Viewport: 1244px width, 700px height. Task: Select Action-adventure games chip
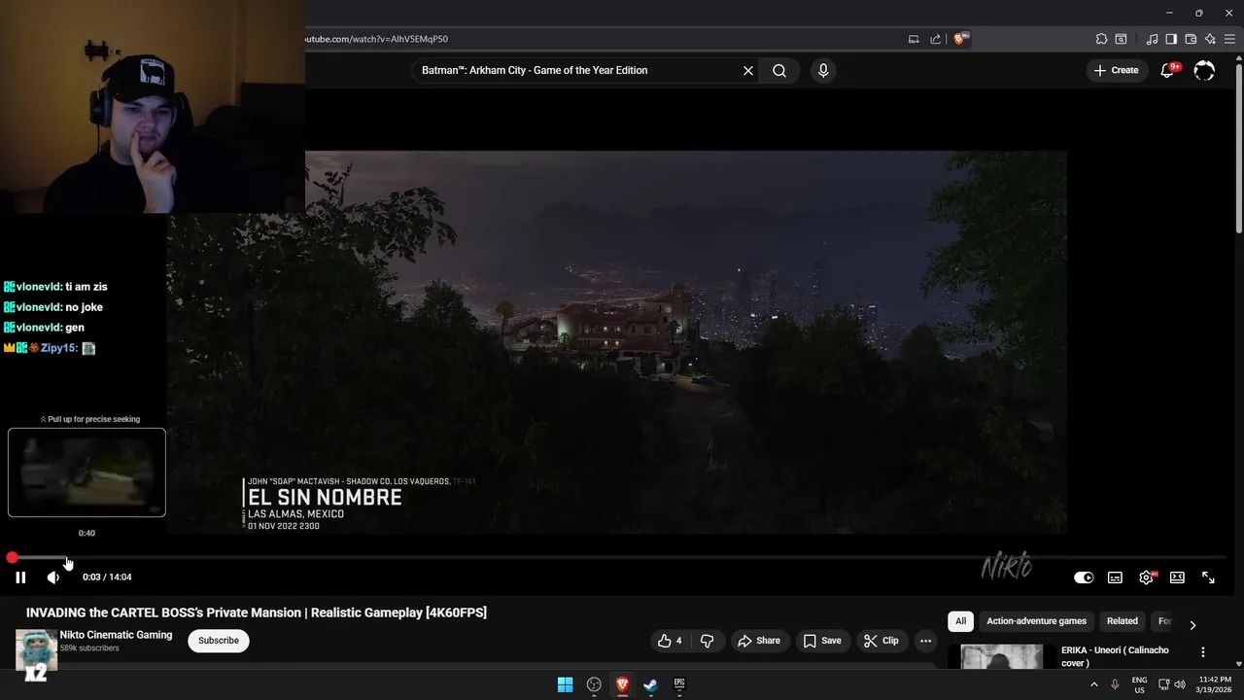pos(1036,621)
